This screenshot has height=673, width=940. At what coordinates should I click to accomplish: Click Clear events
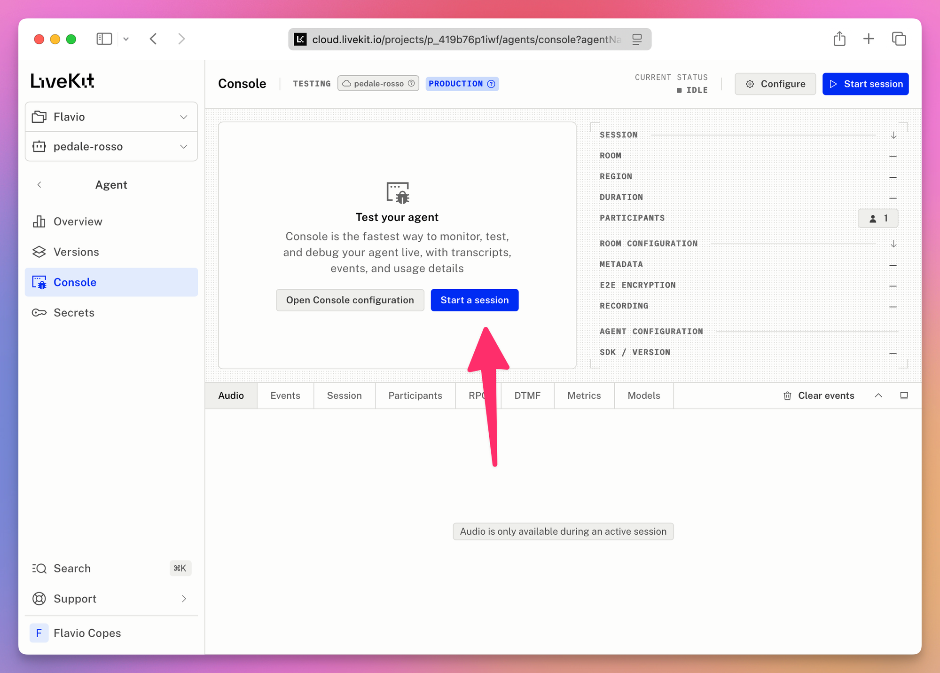pyautogui.click(x=819, y=396)
